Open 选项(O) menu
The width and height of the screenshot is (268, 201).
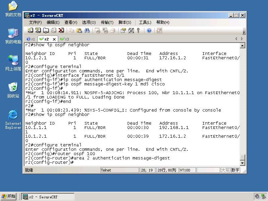click(89, 22)
